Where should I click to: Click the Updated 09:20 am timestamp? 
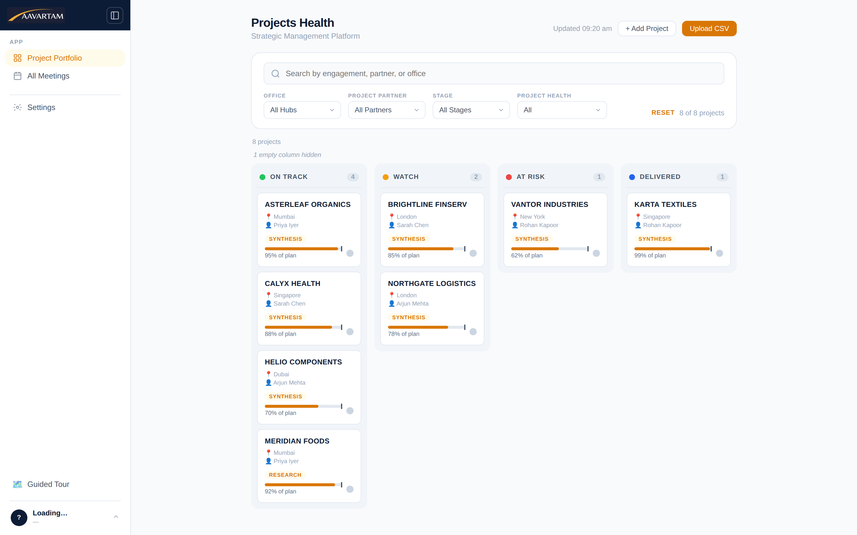(x=582, y=29)
